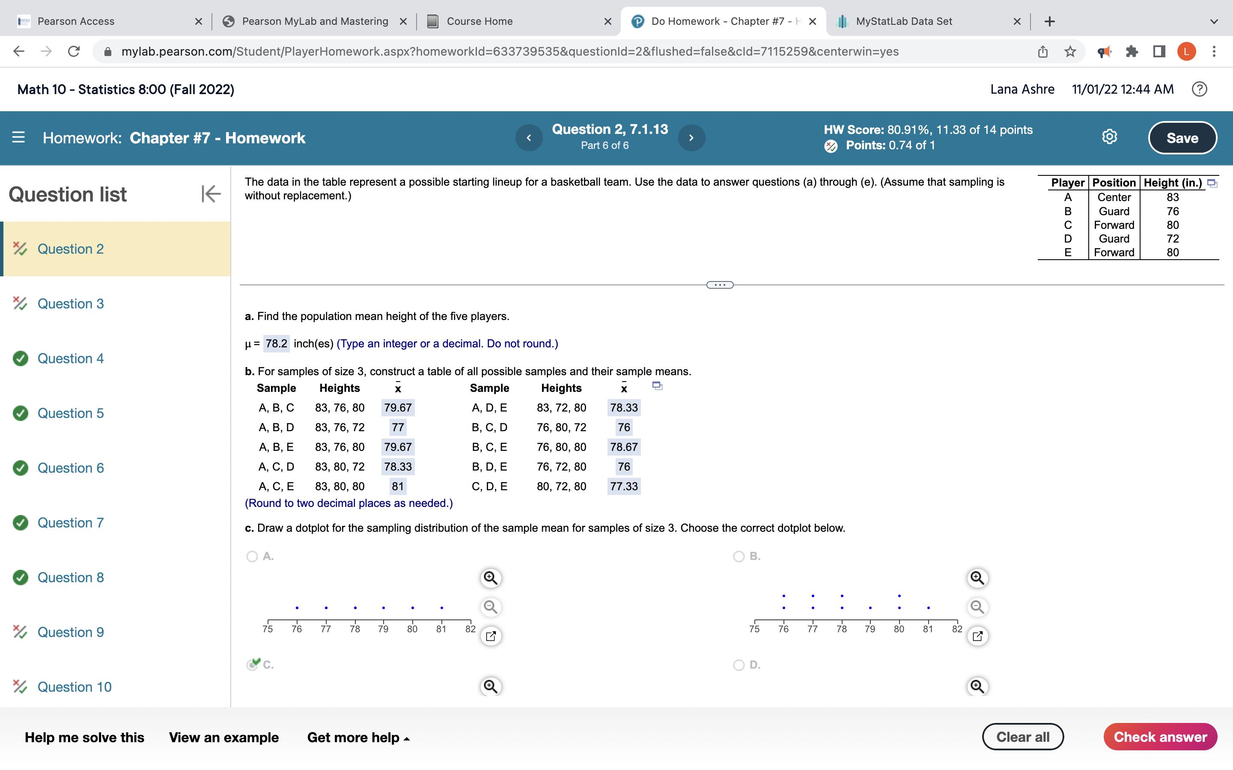Select radio button for dotplot B
The height and width of the screenshot is (770, 1233).
coord(739,556)
